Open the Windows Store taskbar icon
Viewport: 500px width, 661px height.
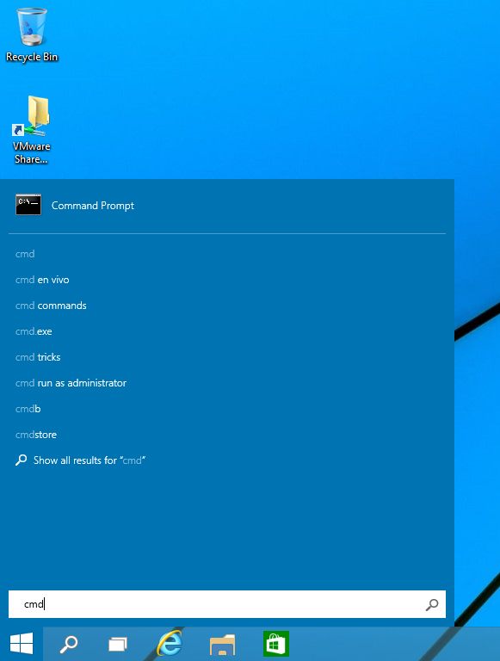pos(275,644)
